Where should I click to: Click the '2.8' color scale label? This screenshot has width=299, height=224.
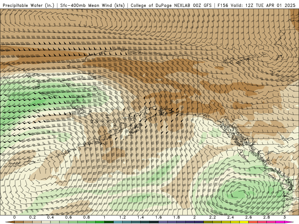(266, 217)
